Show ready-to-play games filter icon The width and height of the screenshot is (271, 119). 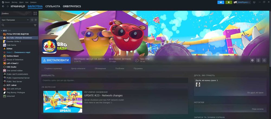tap(36, 20)
